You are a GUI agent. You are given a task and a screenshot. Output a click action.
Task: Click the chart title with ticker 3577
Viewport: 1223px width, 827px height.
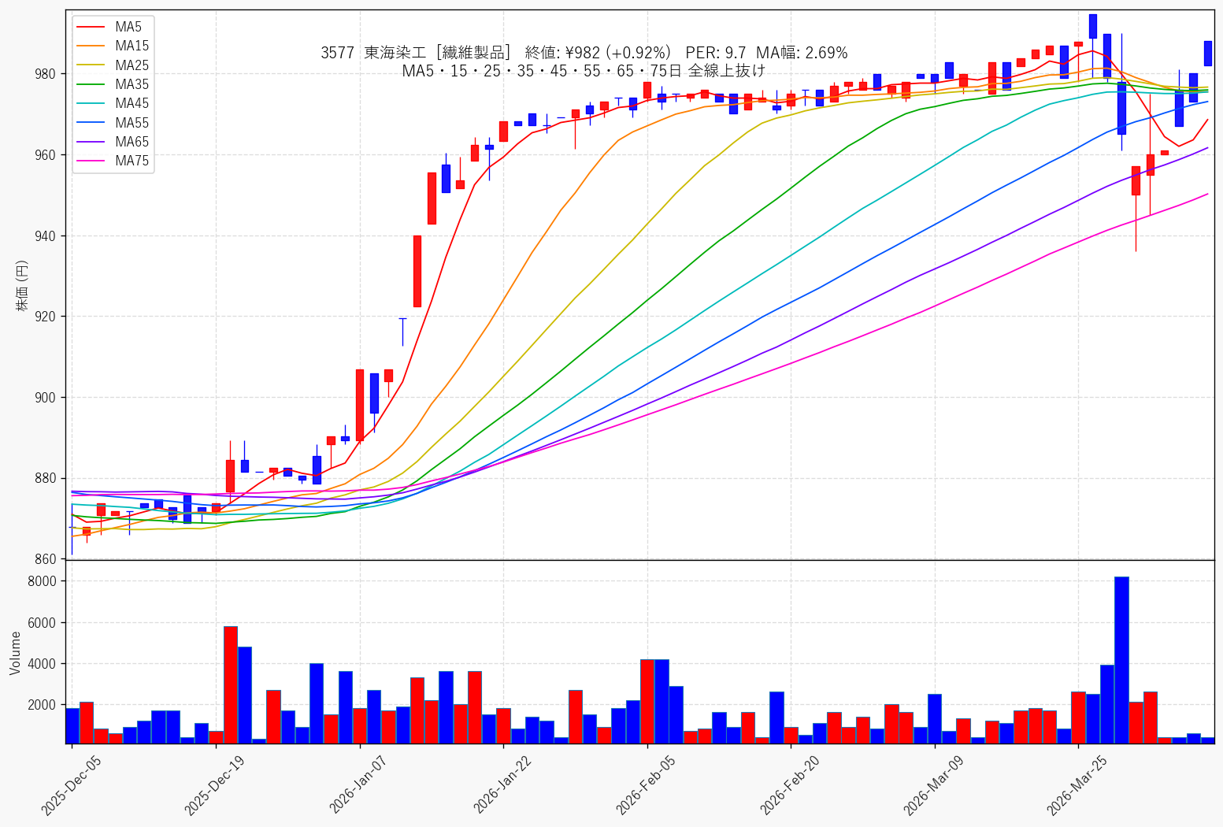(584, 53)
